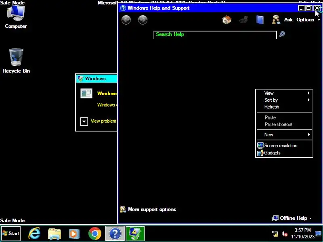Open the View submenu in context menu
Screen dimensions: 323x242
tap(284, 93)
